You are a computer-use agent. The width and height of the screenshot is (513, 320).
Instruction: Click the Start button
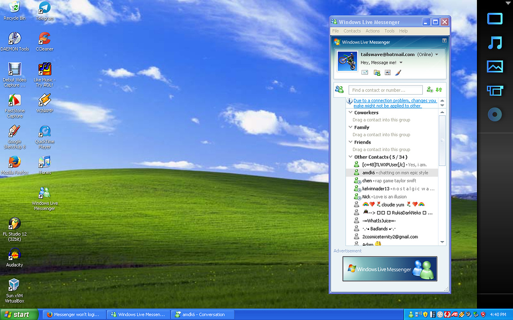[x=19, y=315]
